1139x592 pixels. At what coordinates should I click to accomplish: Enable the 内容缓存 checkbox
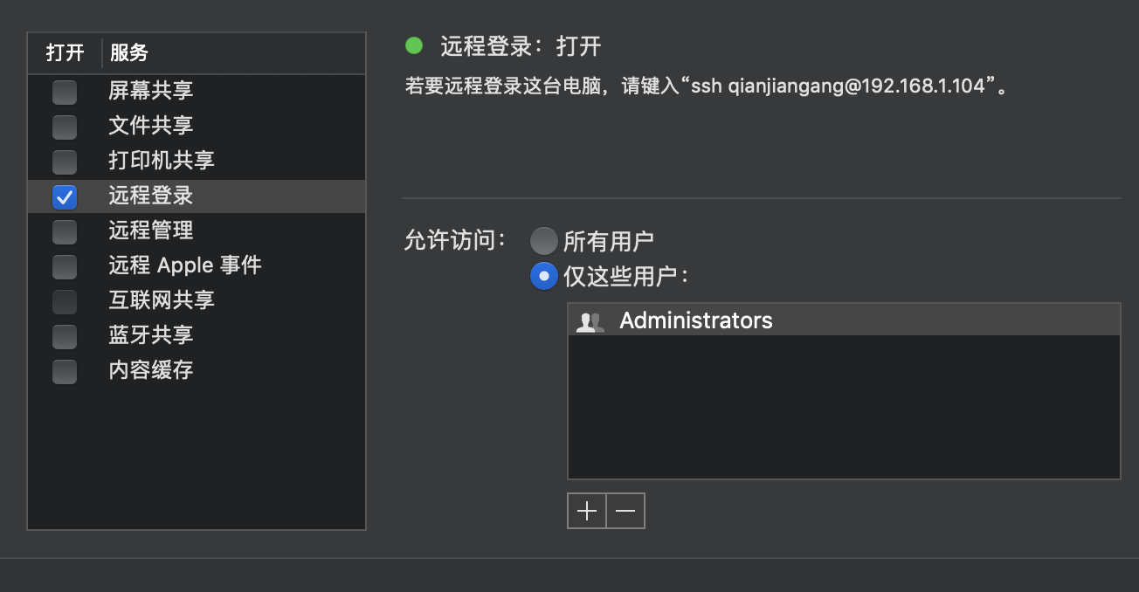pyautogui.click(x=64, y=370)
